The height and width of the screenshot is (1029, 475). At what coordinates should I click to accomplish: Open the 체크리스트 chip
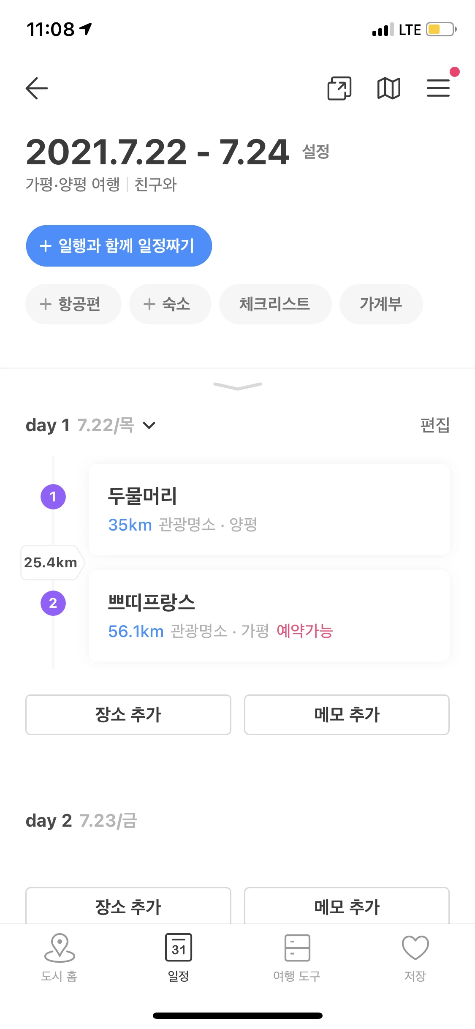(x=275, y=304)
